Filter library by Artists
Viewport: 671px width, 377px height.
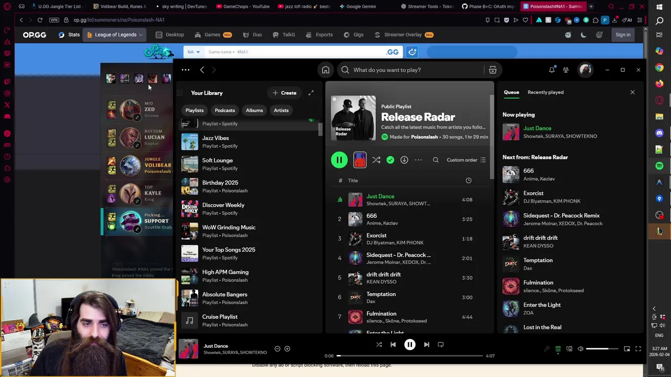tap(281, 110)
